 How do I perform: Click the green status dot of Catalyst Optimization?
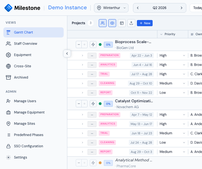point(100,104)
